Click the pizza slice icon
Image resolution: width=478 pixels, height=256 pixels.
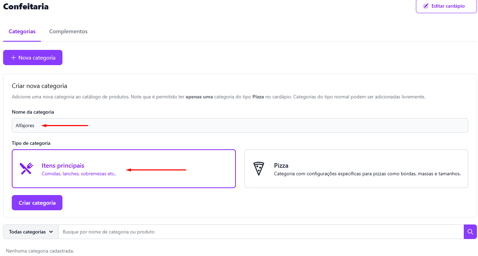(258, 169)
